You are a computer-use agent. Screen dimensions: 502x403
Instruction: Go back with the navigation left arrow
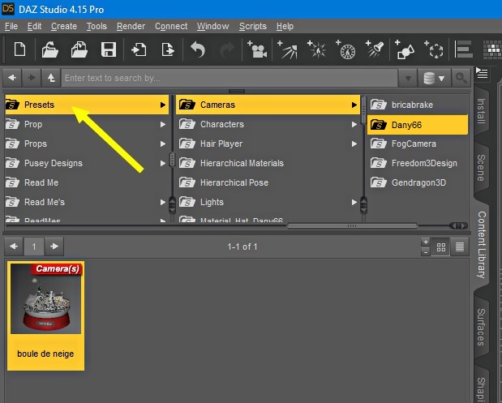tap(12, 78)
